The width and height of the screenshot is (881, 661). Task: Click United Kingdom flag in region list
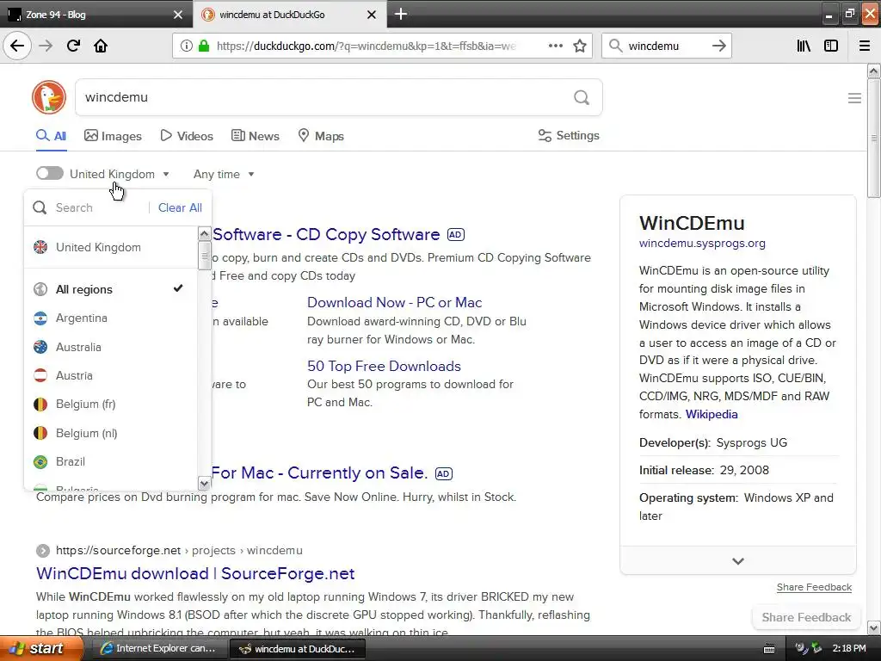40,247
